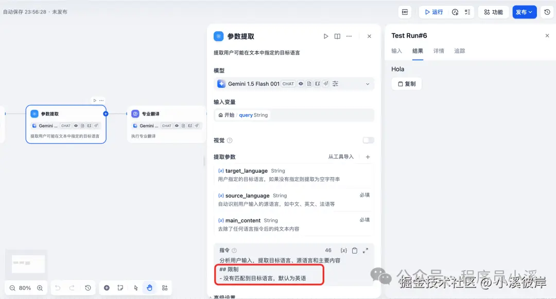This screenshot has width=556, height=299.
Task: Switch to the 输入 tab in Test Run panel
Action: [x=396, y=51]
